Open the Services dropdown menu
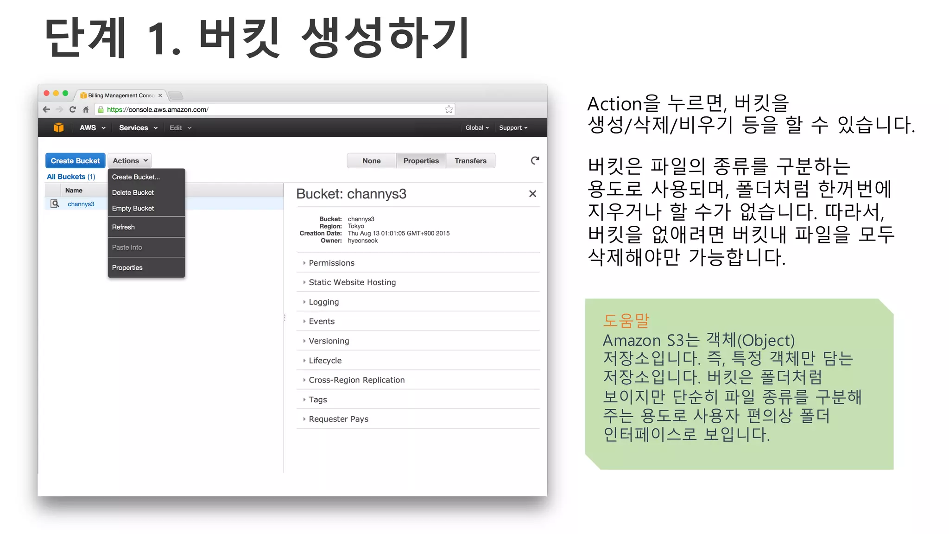The height and width of the screenshot is (534, 949). [138, 127]
